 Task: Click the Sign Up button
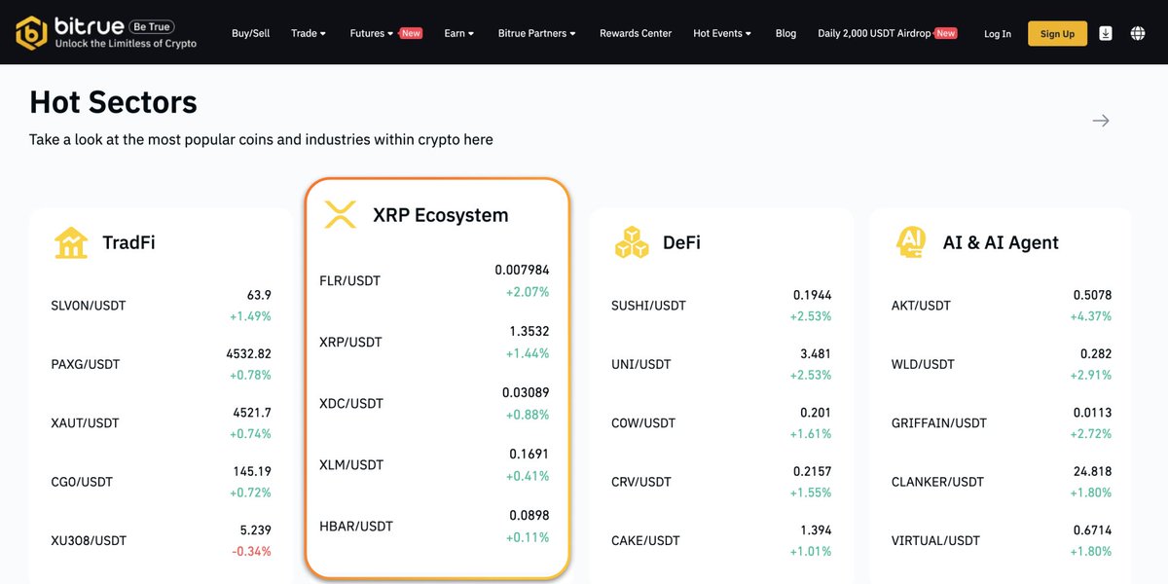click(x=1057, y=33)
